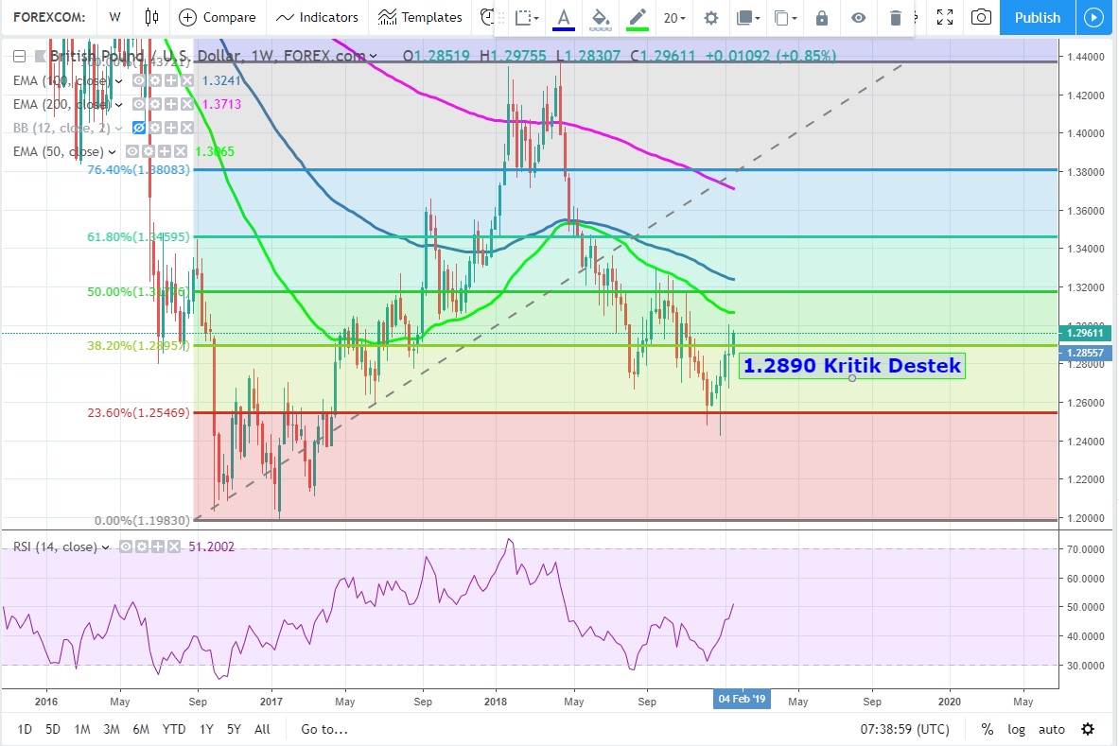Open the font size 20 dropdown
The image size is (1119, 746).
click(674, 18)
